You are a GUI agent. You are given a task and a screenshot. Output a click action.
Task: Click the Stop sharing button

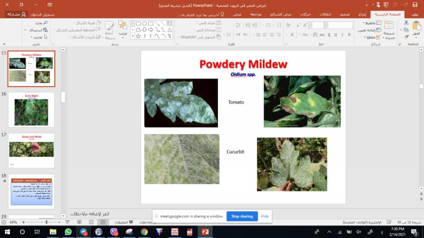[x=242, y=216]
